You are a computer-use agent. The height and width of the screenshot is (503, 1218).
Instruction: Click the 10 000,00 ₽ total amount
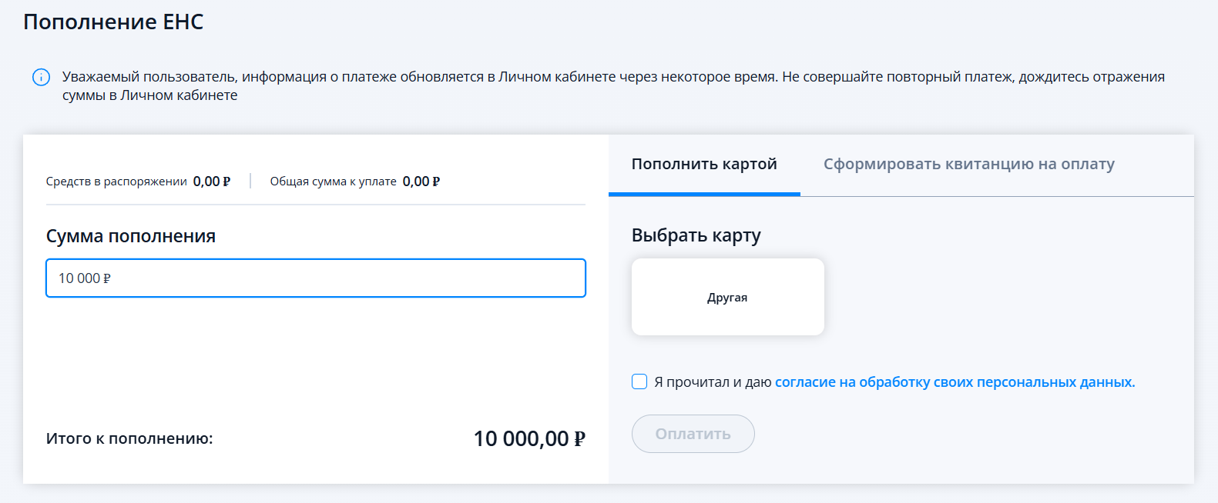click(x=528, y=438)
